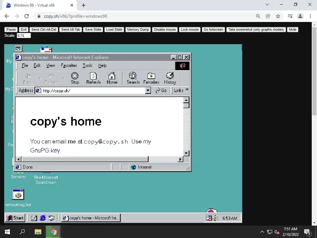Screen dimensions: 317x238
Task: Click the Save State button
Action: (x=93, y=29)
